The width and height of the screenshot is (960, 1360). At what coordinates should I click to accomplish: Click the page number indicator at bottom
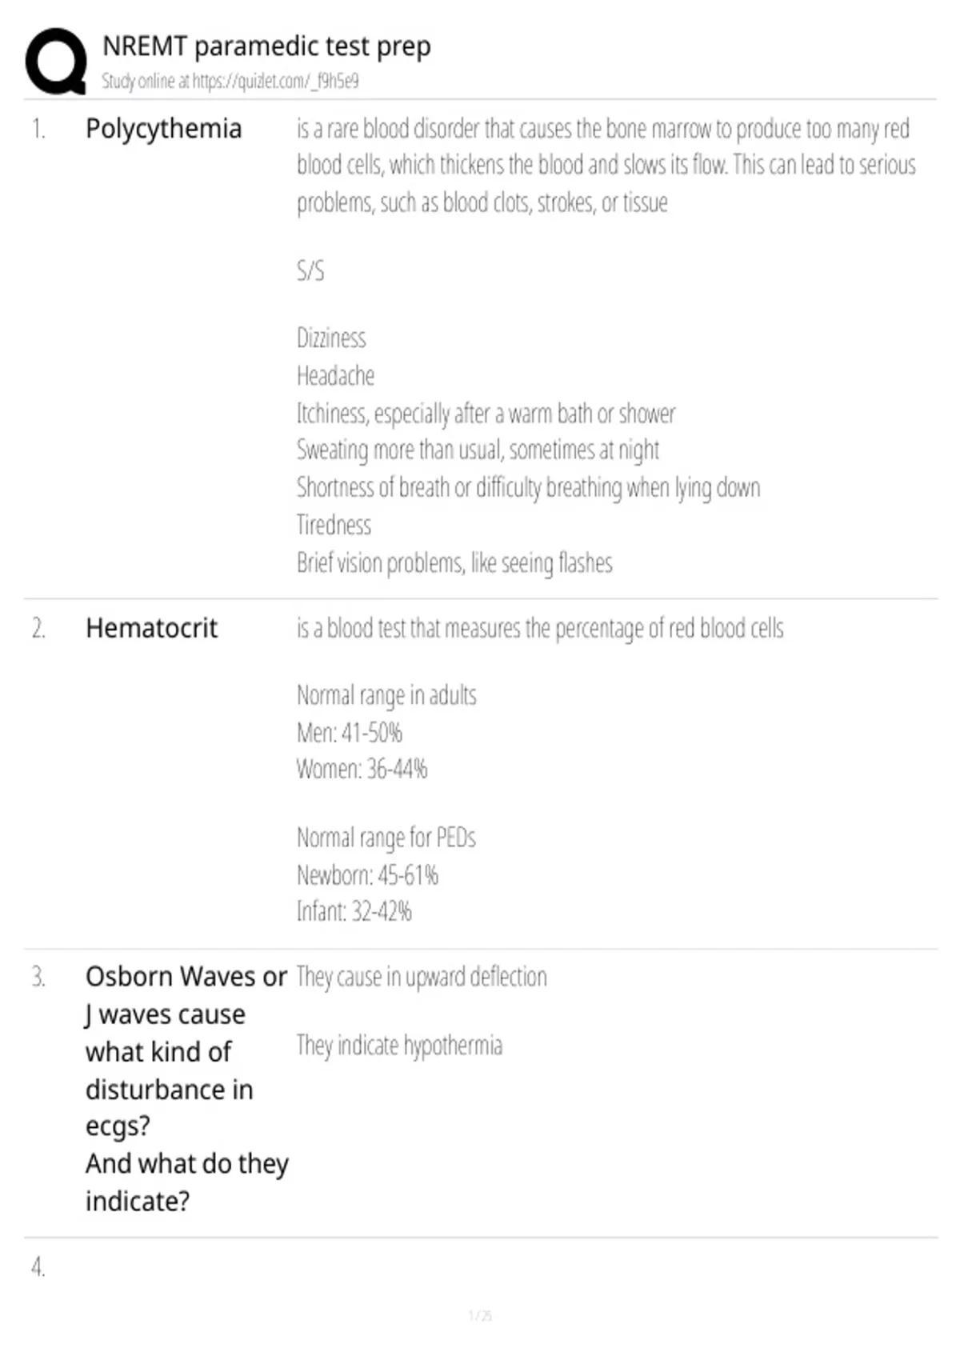coord(480,1315)
